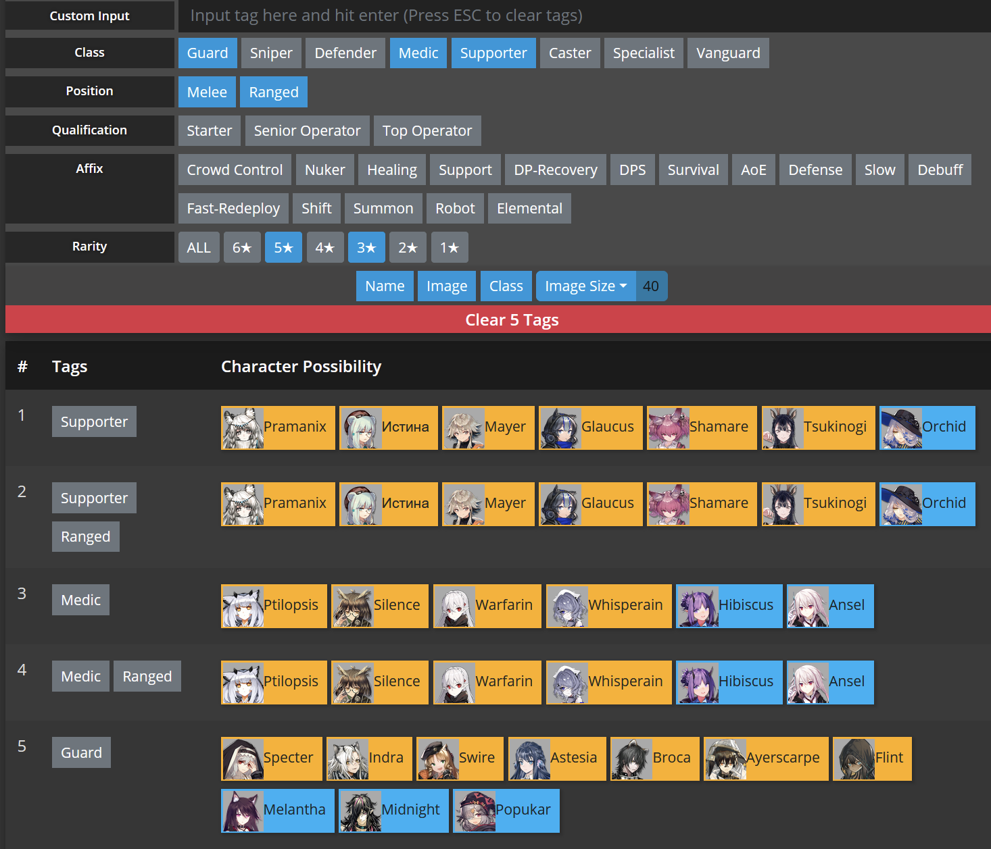Select Glaucus's portrait in result row 1
This screenshot has width=991, height=849.
(560, 428)
